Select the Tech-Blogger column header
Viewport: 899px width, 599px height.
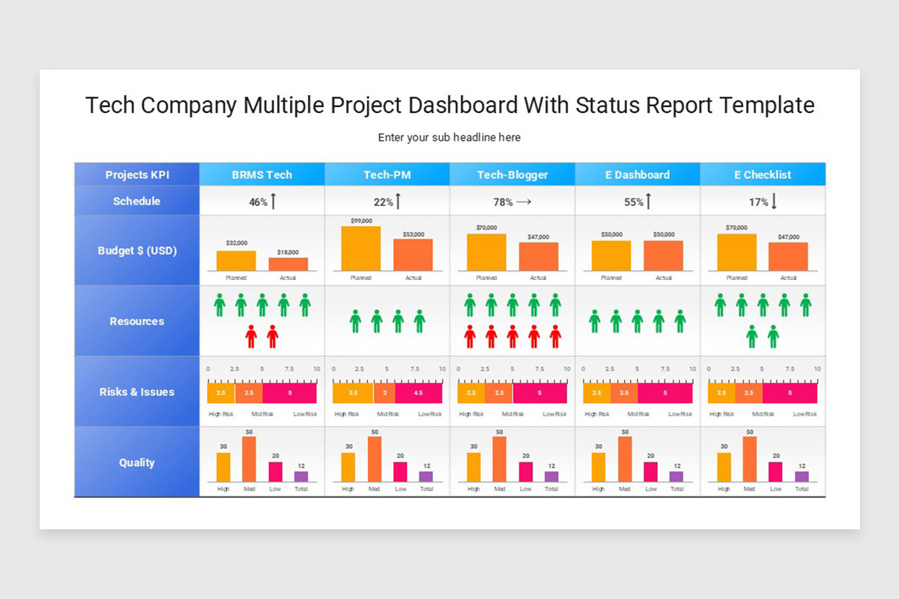pyautogui.click(x=512, y=174)
